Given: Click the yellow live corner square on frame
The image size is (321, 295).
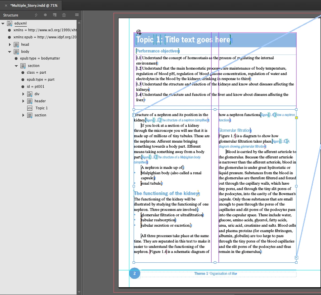Looking at the screenshot, I should tap(296, 118).
